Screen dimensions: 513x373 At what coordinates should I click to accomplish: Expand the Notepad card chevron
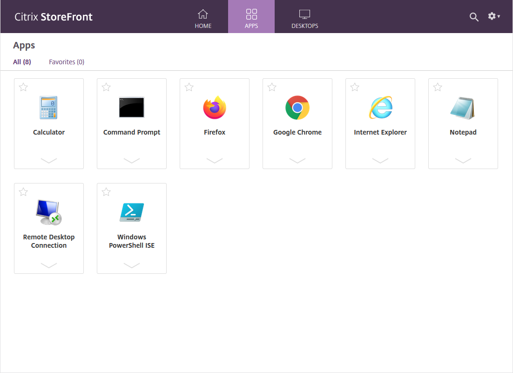[463, 160]
